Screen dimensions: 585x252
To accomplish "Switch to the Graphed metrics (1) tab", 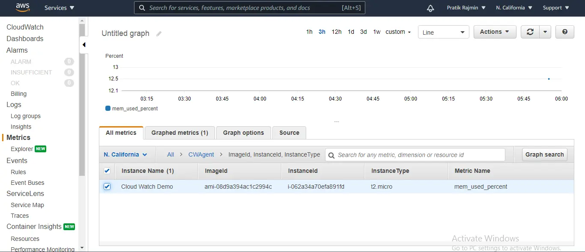I will pos(179,133).
